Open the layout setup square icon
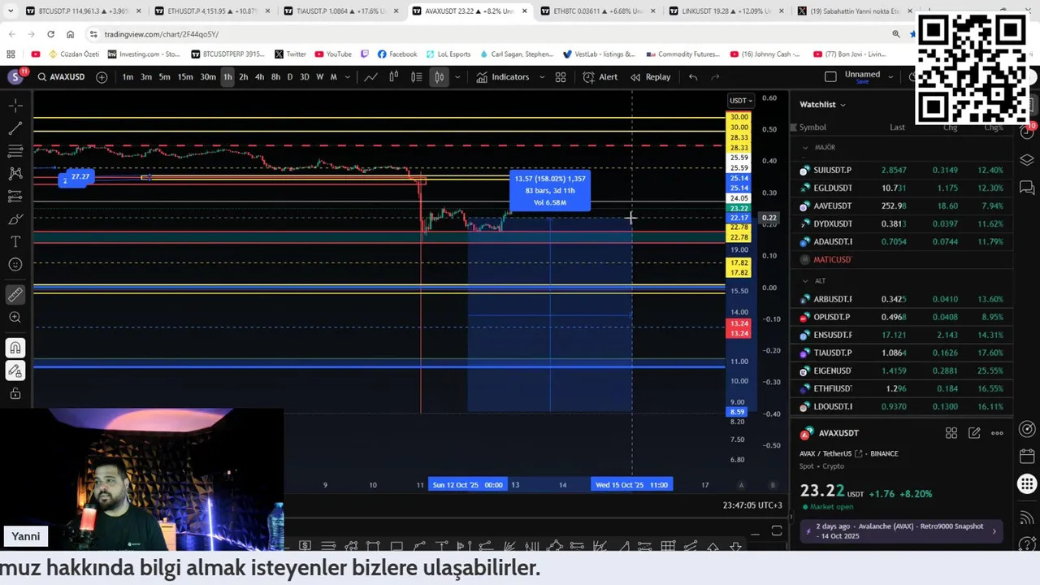 [830, 76]
